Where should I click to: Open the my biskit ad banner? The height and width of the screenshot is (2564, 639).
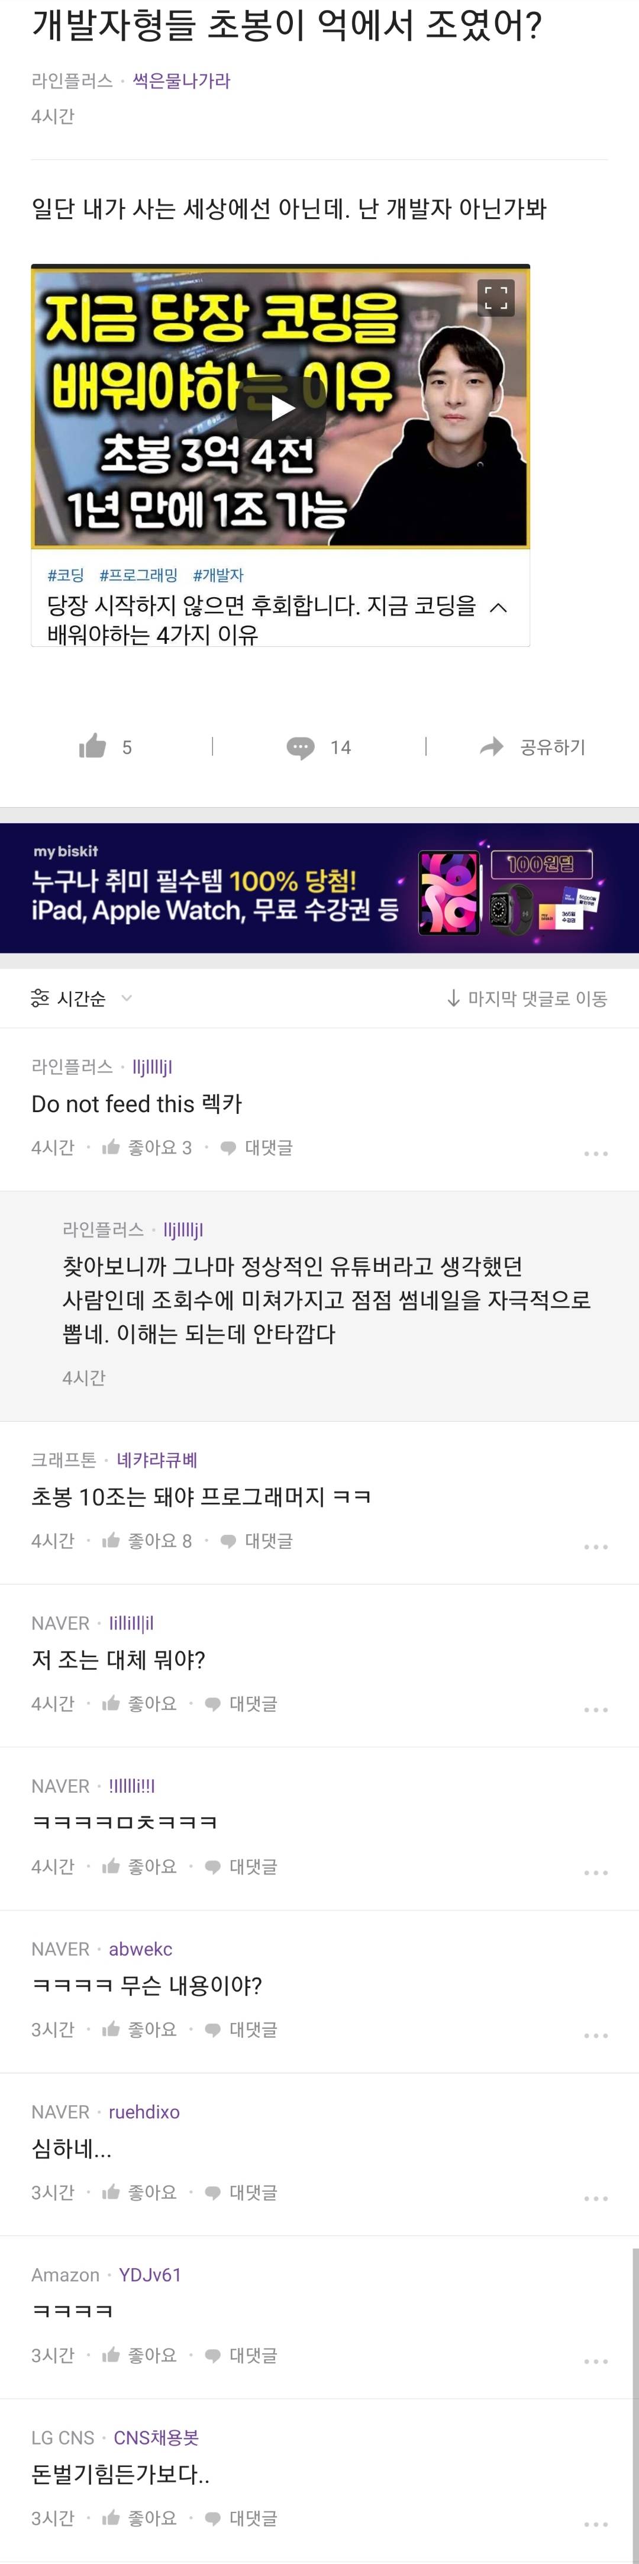pos(319,888)
